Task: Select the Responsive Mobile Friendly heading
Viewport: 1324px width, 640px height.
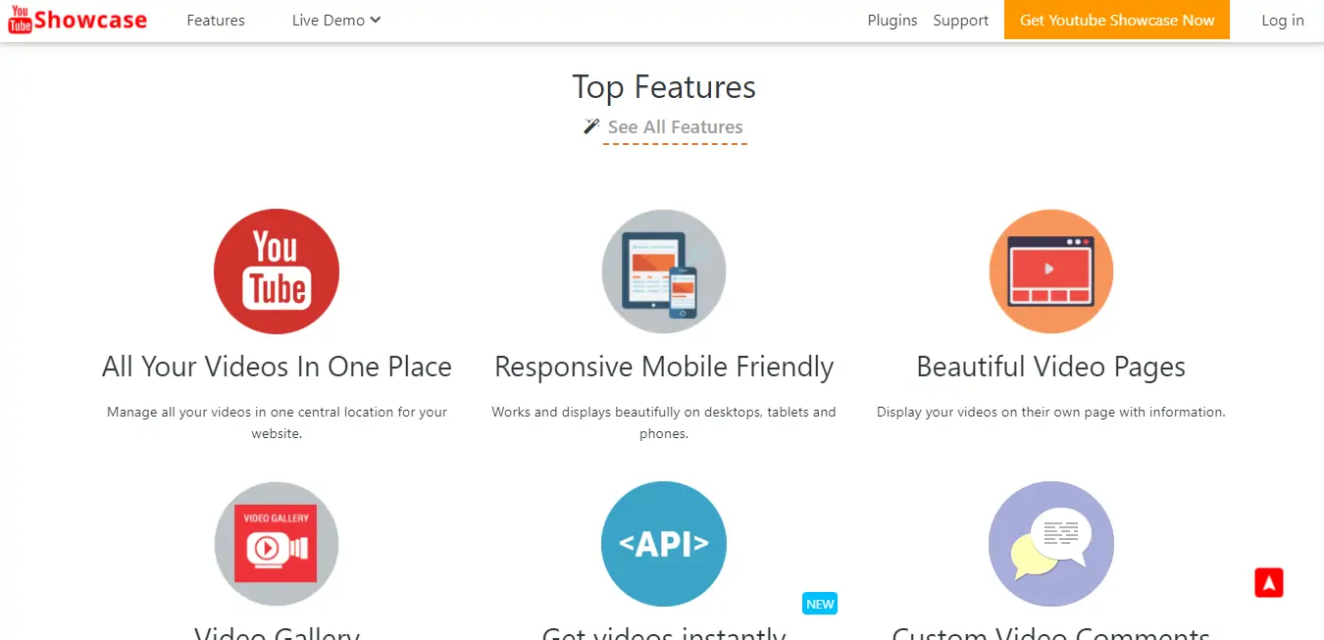Action: point(664,367)
